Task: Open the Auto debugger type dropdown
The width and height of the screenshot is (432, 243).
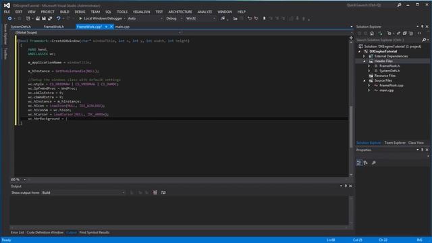Action: [x=145, y=18]
